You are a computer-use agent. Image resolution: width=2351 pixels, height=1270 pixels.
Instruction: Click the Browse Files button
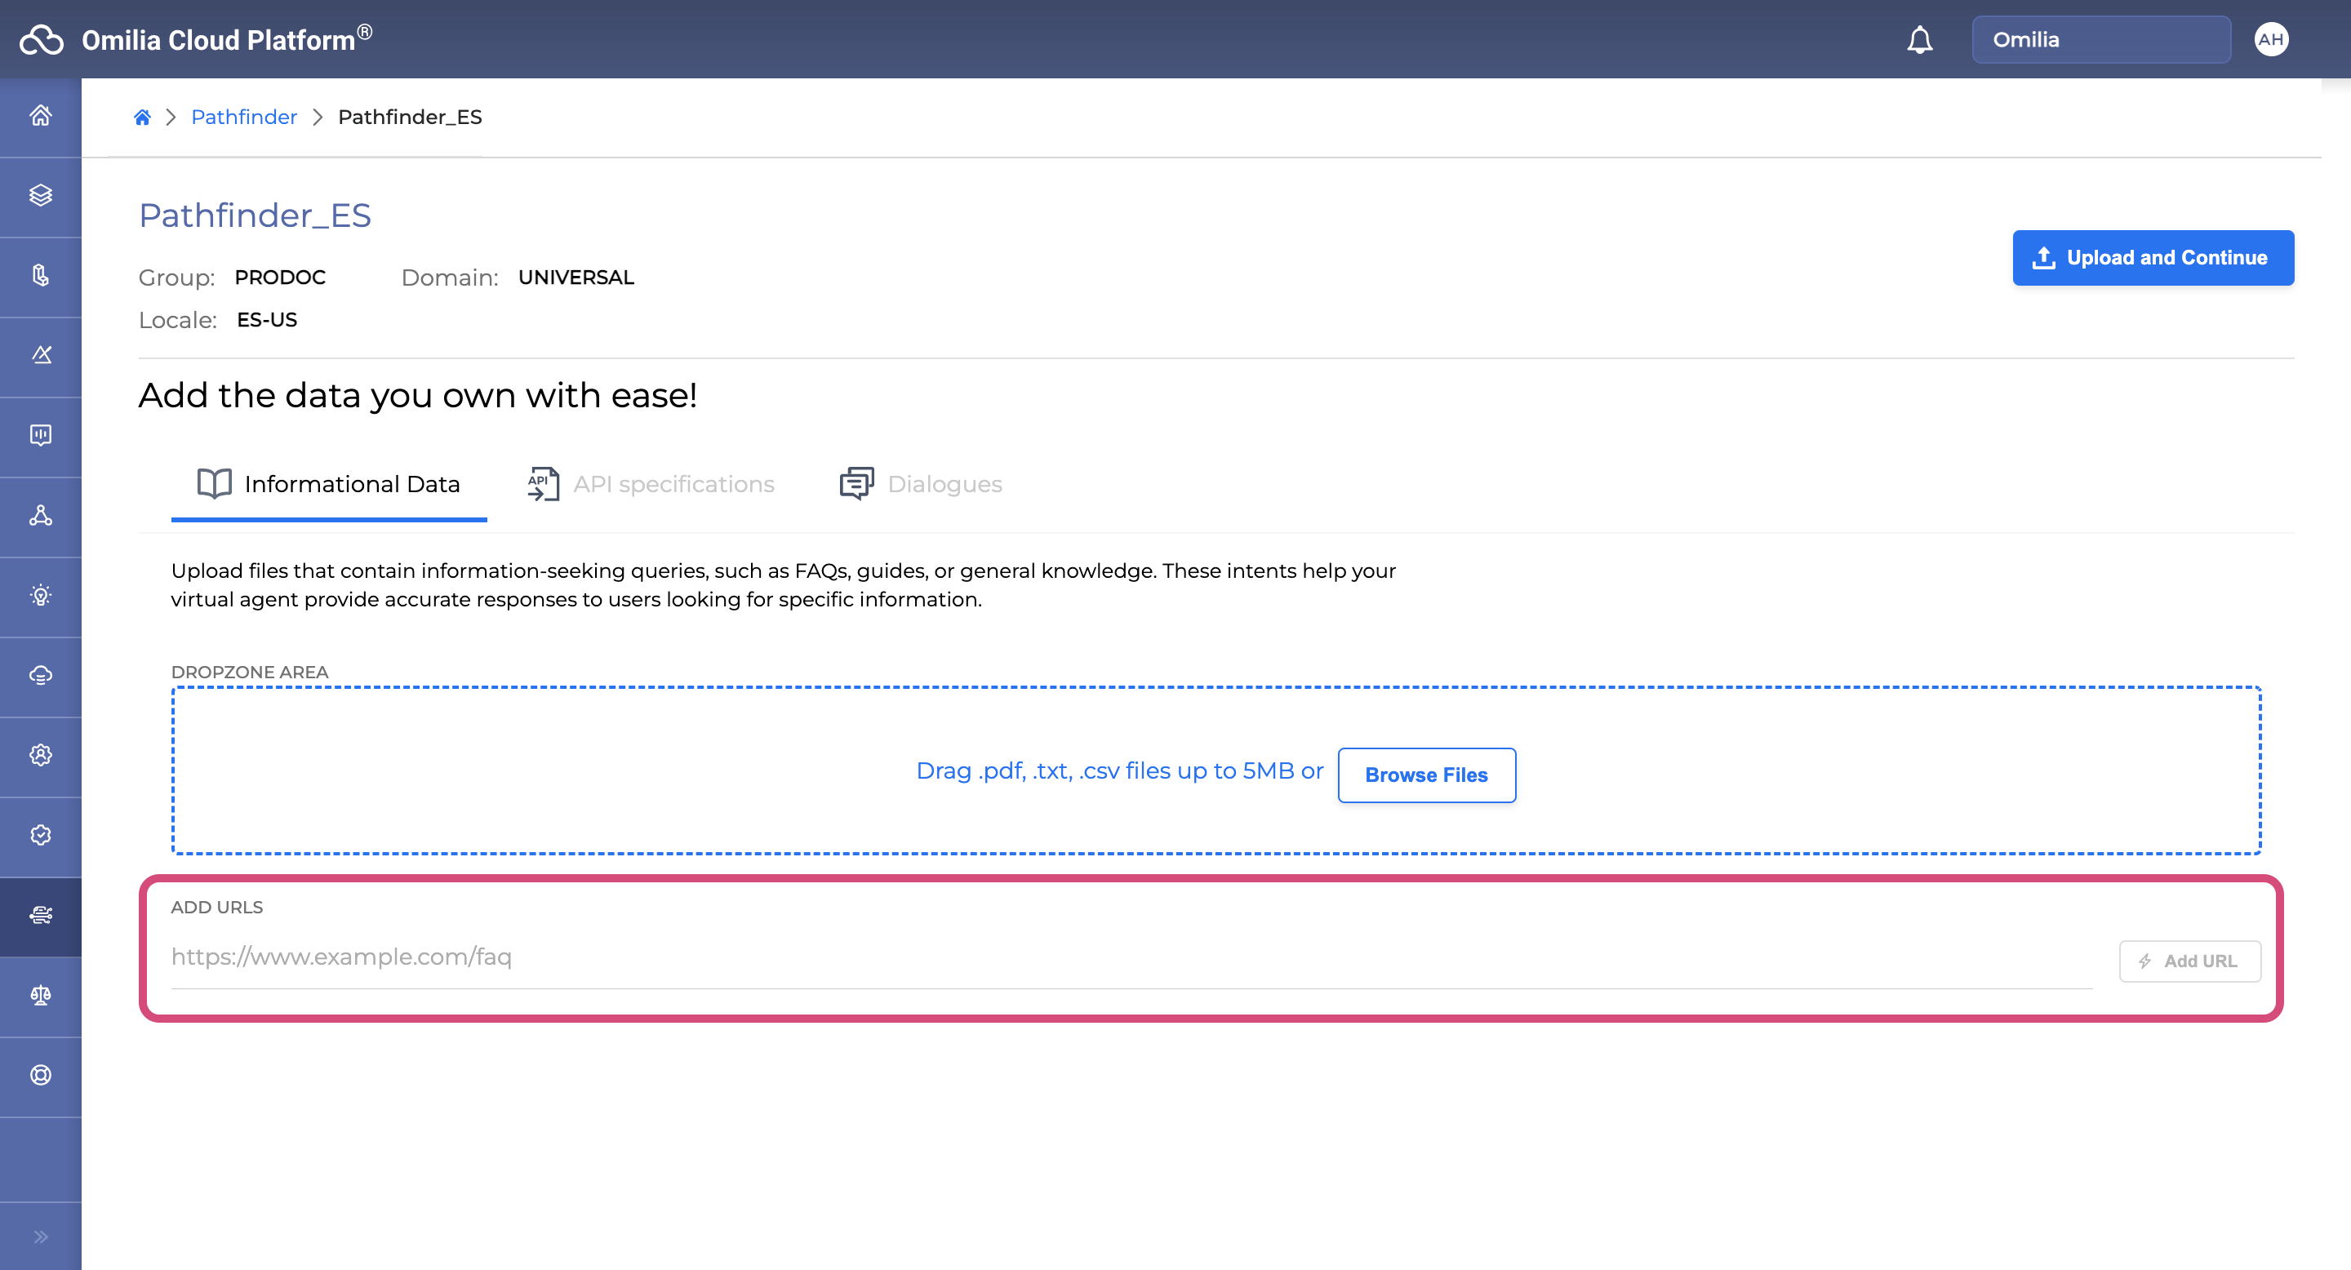1425,775
